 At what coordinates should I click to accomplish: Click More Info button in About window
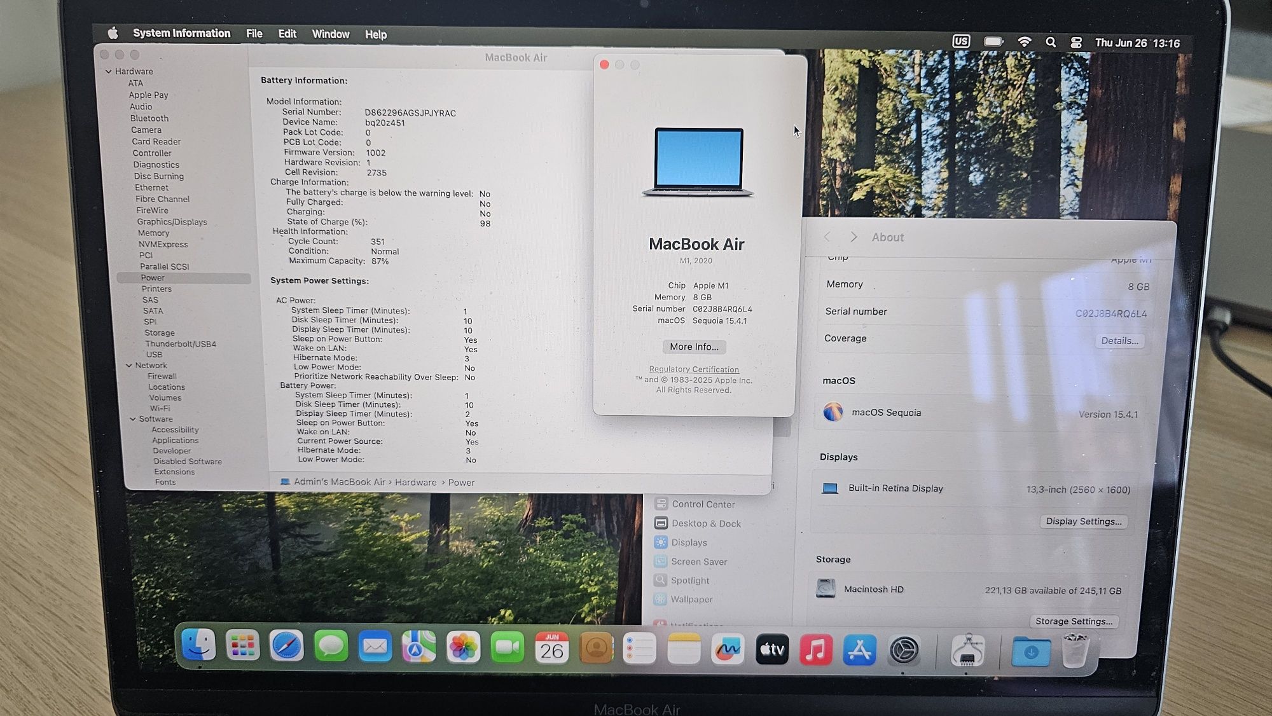(694, 347)
